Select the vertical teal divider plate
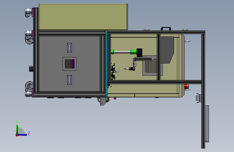The image size is (234, 152). pyautogui.click(x=106, y=64)
